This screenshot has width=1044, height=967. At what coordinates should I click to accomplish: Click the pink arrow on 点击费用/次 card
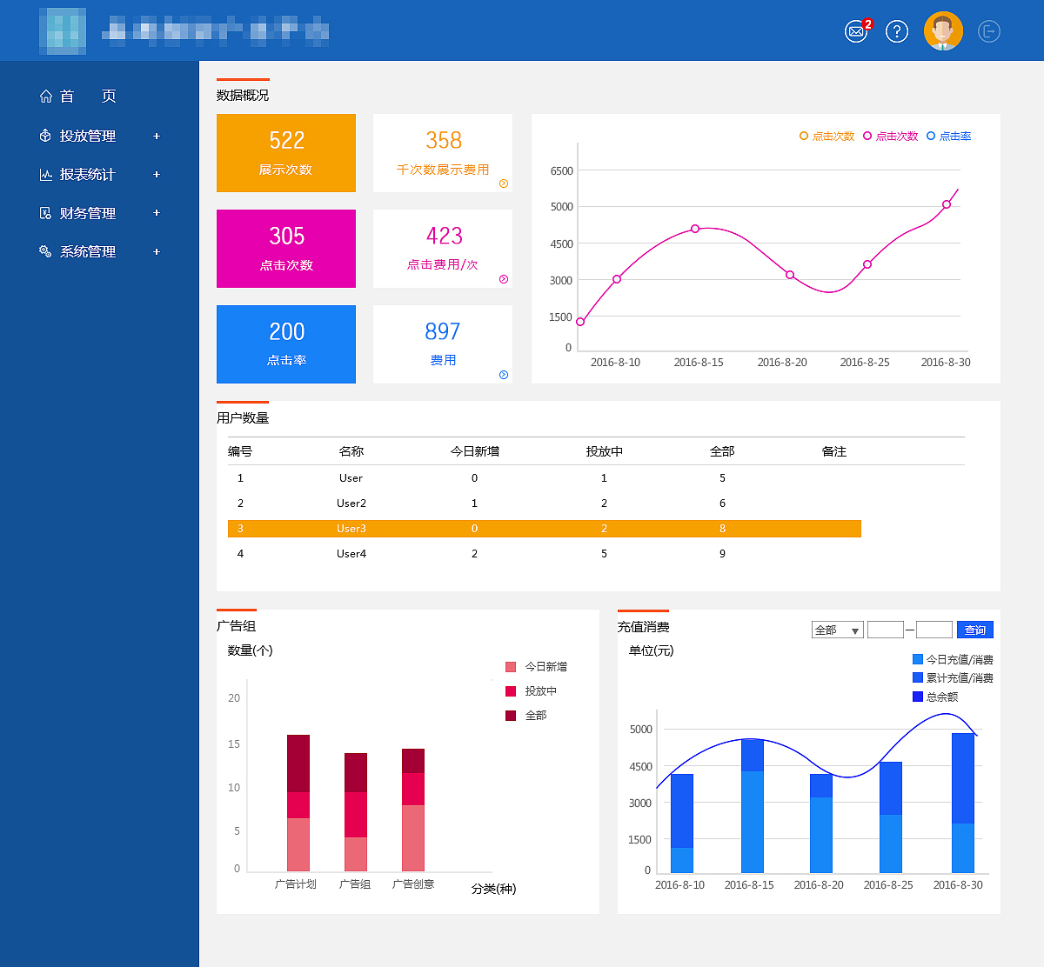[x=504, y=279]
